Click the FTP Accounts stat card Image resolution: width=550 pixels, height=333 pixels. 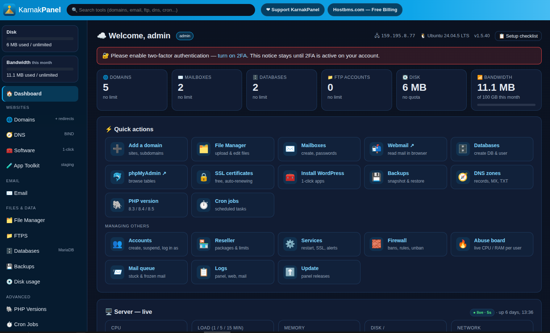click(357, 90)
